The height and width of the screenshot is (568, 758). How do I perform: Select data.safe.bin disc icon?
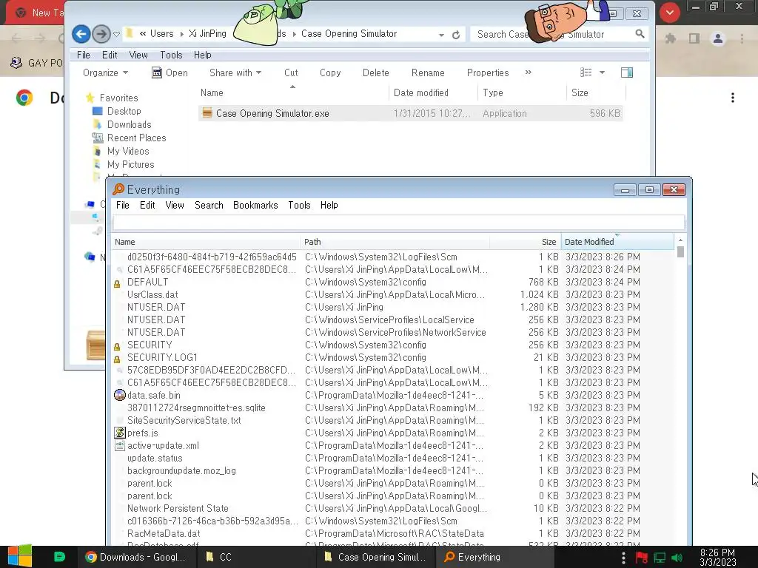[119, 395]
